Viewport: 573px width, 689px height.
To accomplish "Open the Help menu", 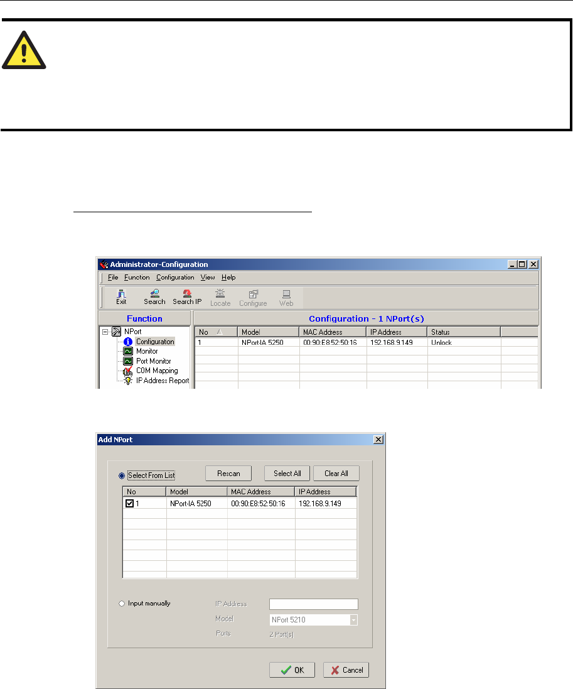I will coord(228,277).
